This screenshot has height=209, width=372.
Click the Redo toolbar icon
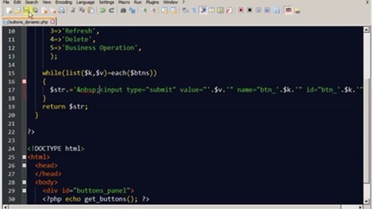click(111, 10)
